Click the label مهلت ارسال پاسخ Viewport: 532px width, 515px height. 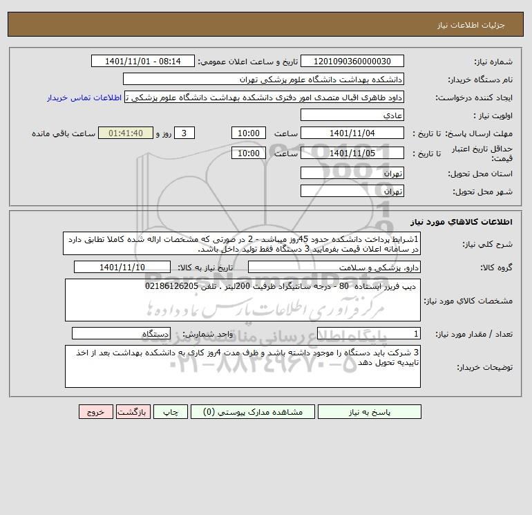tap(479, 133)
